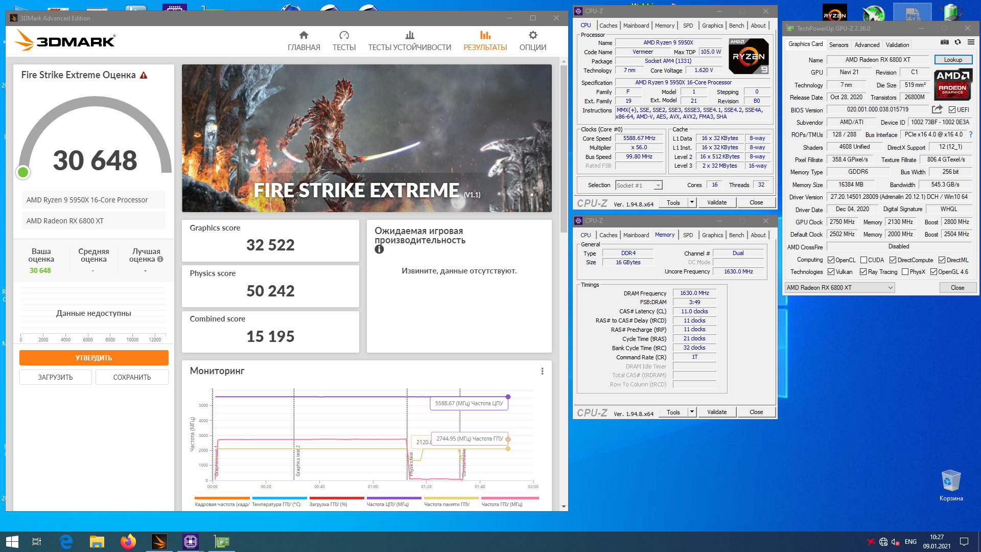The width and height of the screenshot is (981, 552).
Task: Toggle the UEFI checkbox in GPU-Z
Action: (x=952, y=110)
